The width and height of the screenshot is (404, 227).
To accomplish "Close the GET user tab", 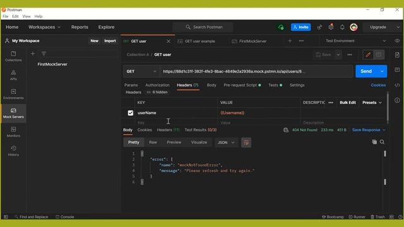I will (169, 41).
